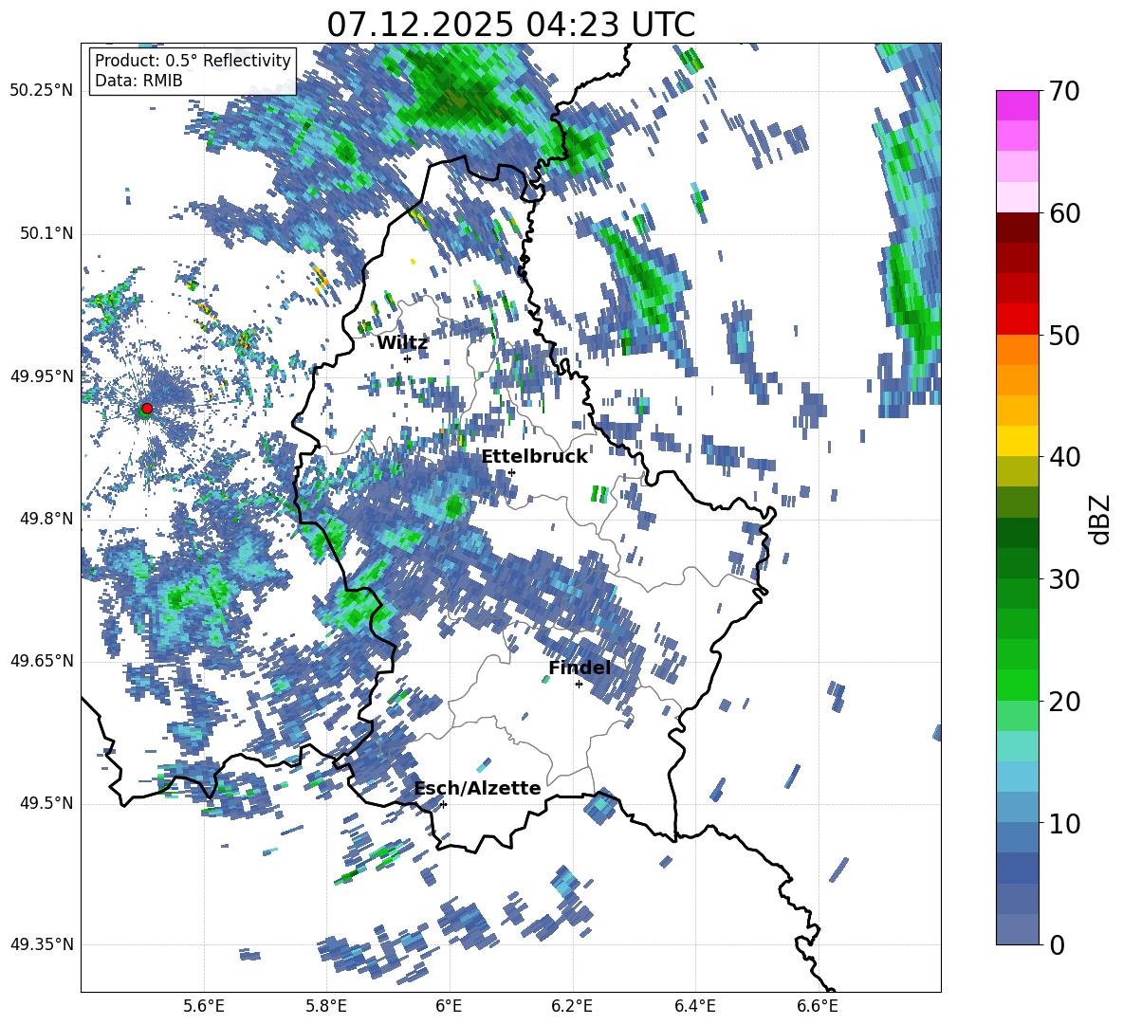This screenshot has height=1025, width=1123.
Task: Click the 70 value on colorbar
Action: 1064,91
